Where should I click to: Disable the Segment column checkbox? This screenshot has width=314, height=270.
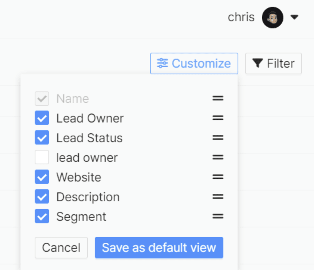point(42,216)
